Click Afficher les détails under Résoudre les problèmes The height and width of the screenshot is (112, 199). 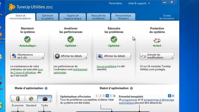point(114,56)
